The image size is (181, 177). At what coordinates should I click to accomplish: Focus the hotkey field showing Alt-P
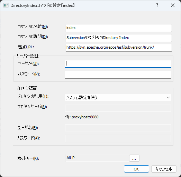97,158
